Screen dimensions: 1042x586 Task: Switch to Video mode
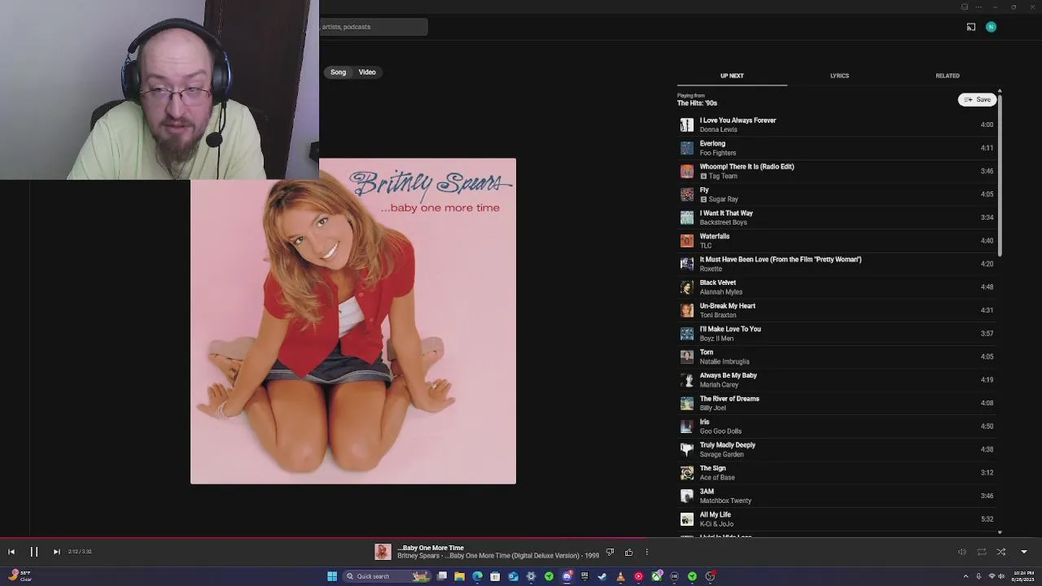[367, 72]
